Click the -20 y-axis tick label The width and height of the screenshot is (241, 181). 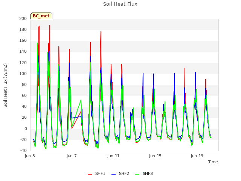pos(23,140)
